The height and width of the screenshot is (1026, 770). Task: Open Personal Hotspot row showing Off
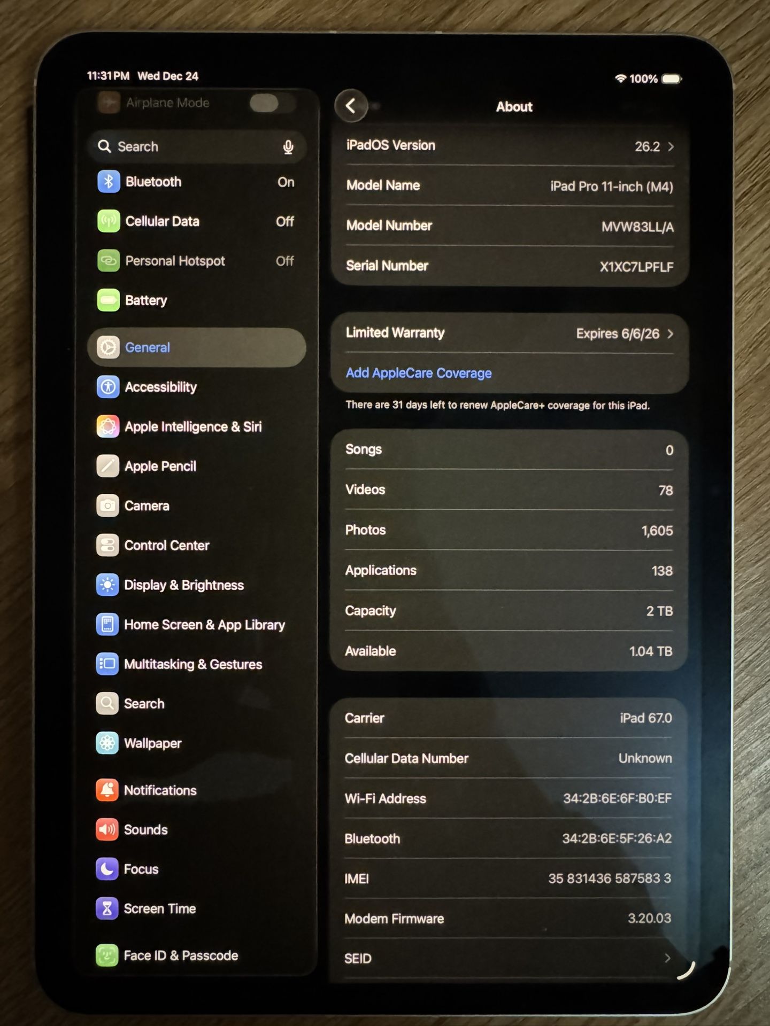[197, 261]
